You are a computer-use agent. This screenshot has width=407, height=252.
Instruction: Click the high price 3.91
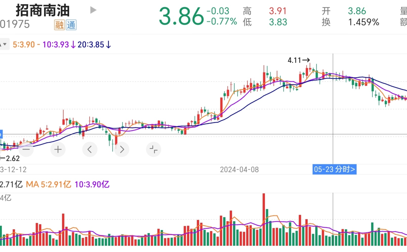(278, 11)
